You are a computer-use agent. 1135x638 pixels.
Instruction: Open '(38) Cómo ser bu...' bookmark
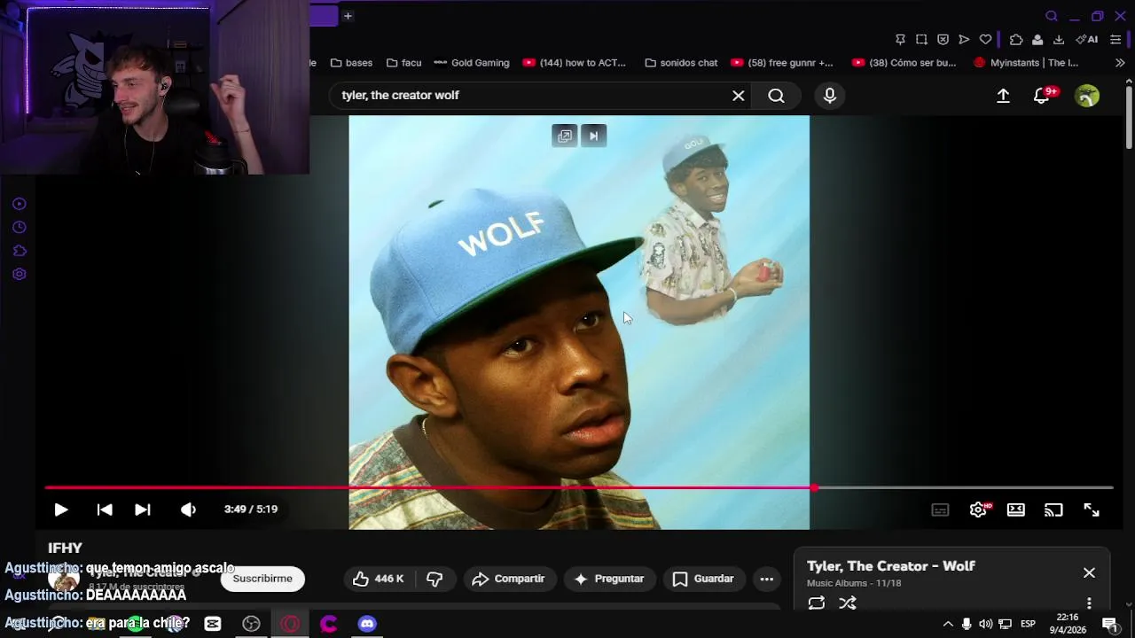(x=904, y=63)
